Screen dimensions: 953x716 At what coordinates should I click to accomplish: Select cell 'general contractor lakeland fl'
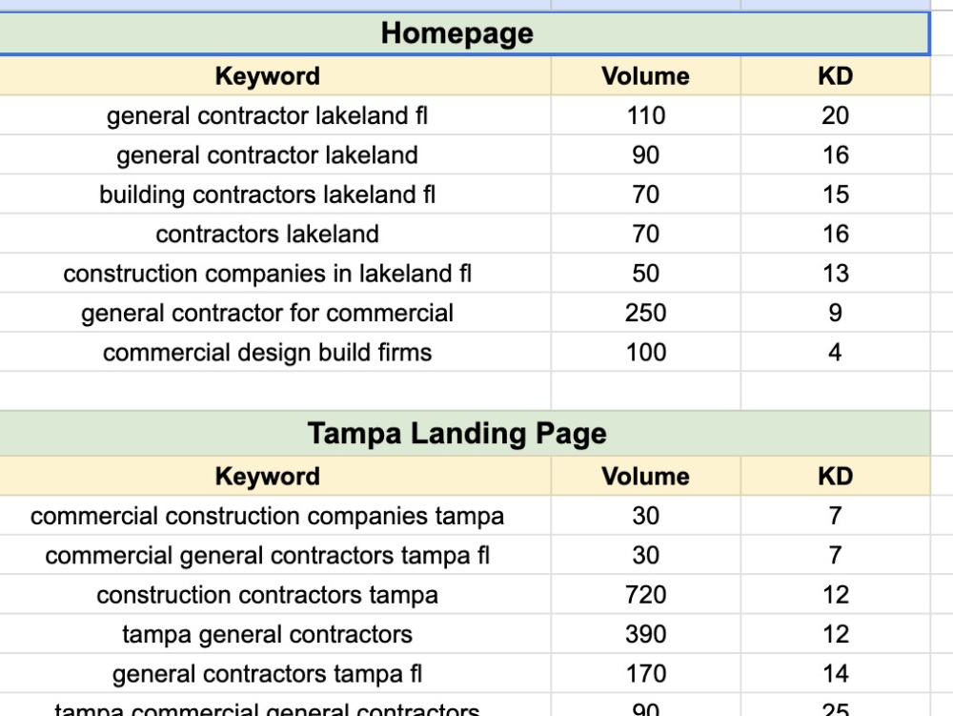[274, 115]
